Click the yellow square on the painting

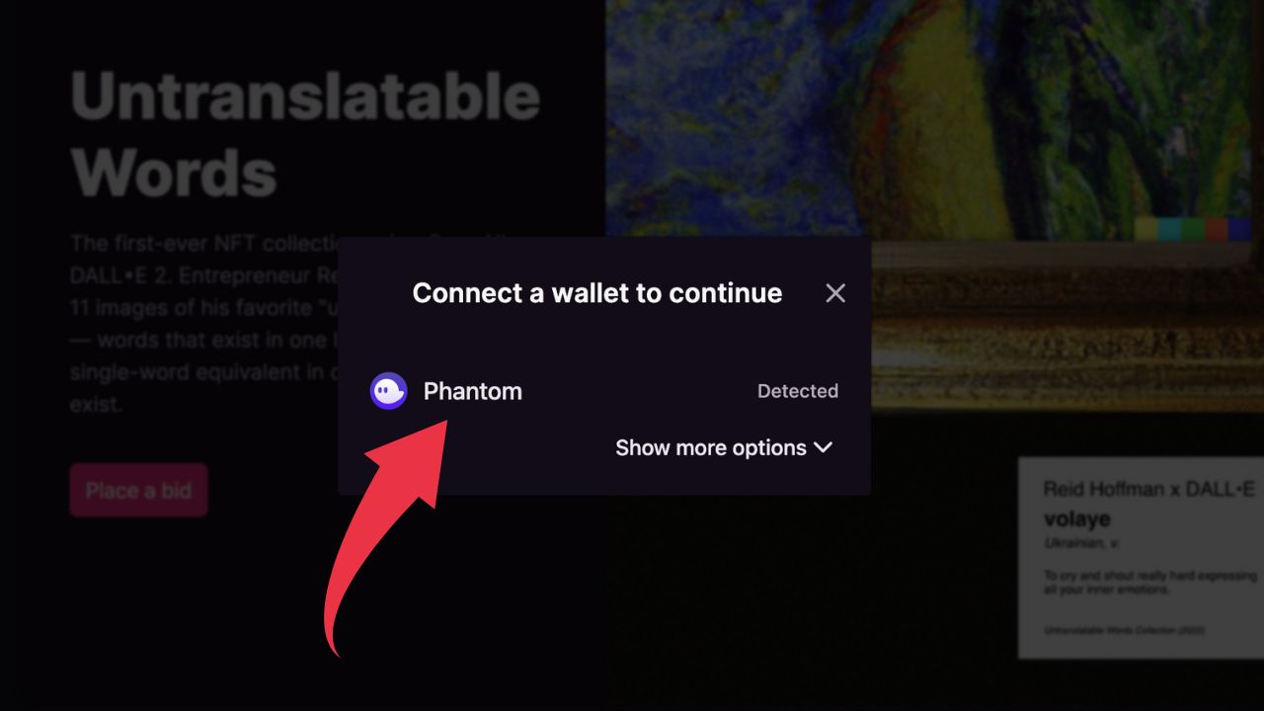(x=1145, y=229)
